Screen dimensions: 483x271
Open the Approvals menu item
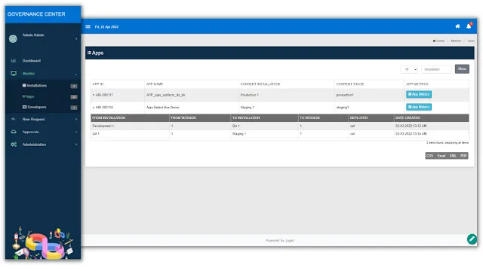[x=30, y=132]
